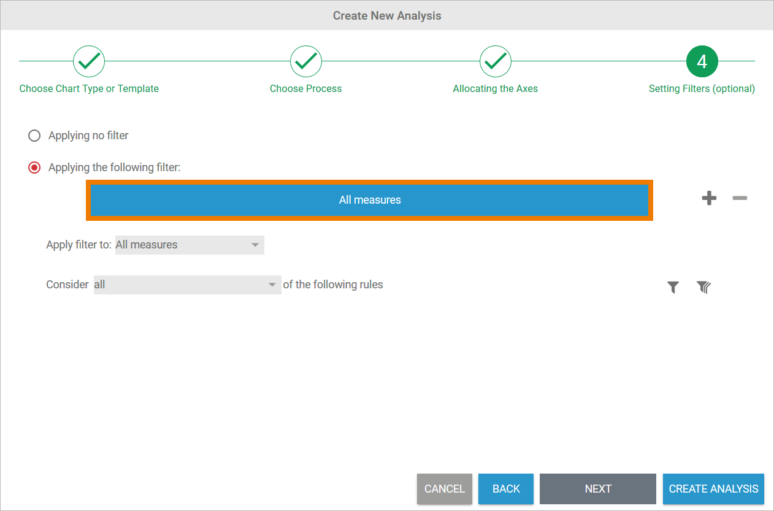This screenshot has height=511, width=774.
Task: Add a single filter rule funnel icon
Action: pos(673,287)
